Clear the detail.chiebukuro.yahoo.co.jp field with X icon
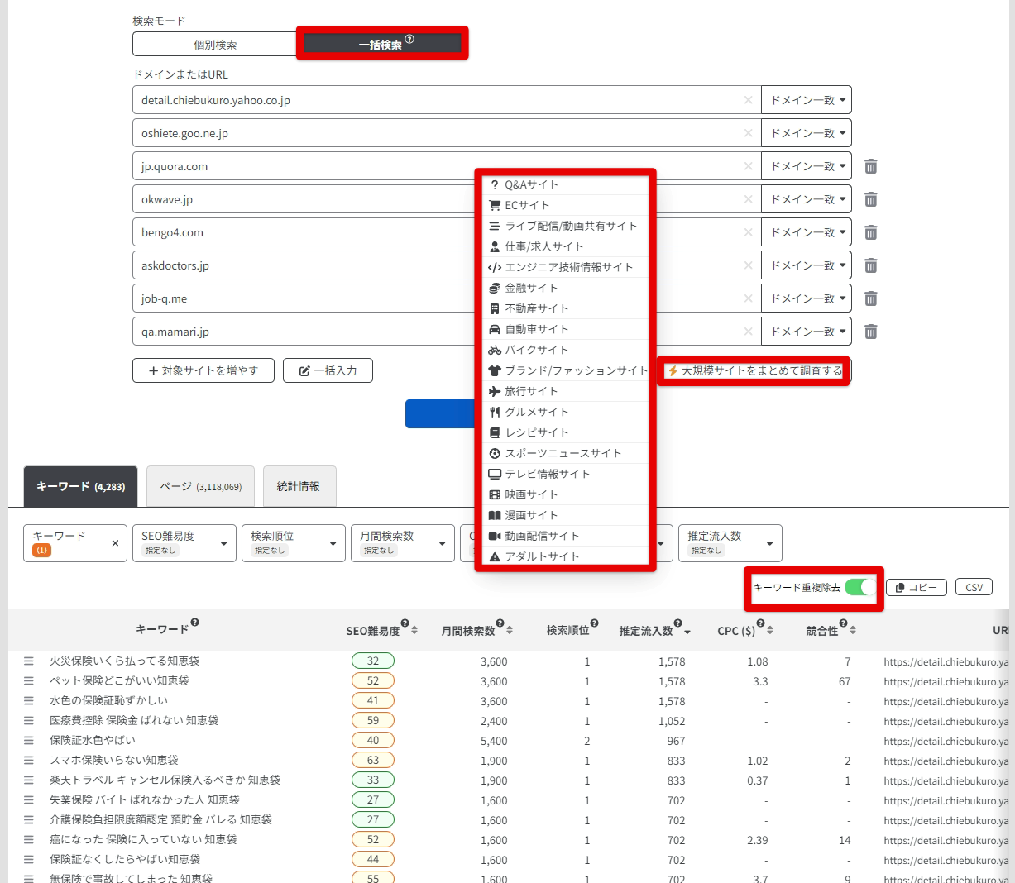 [748, 100]
